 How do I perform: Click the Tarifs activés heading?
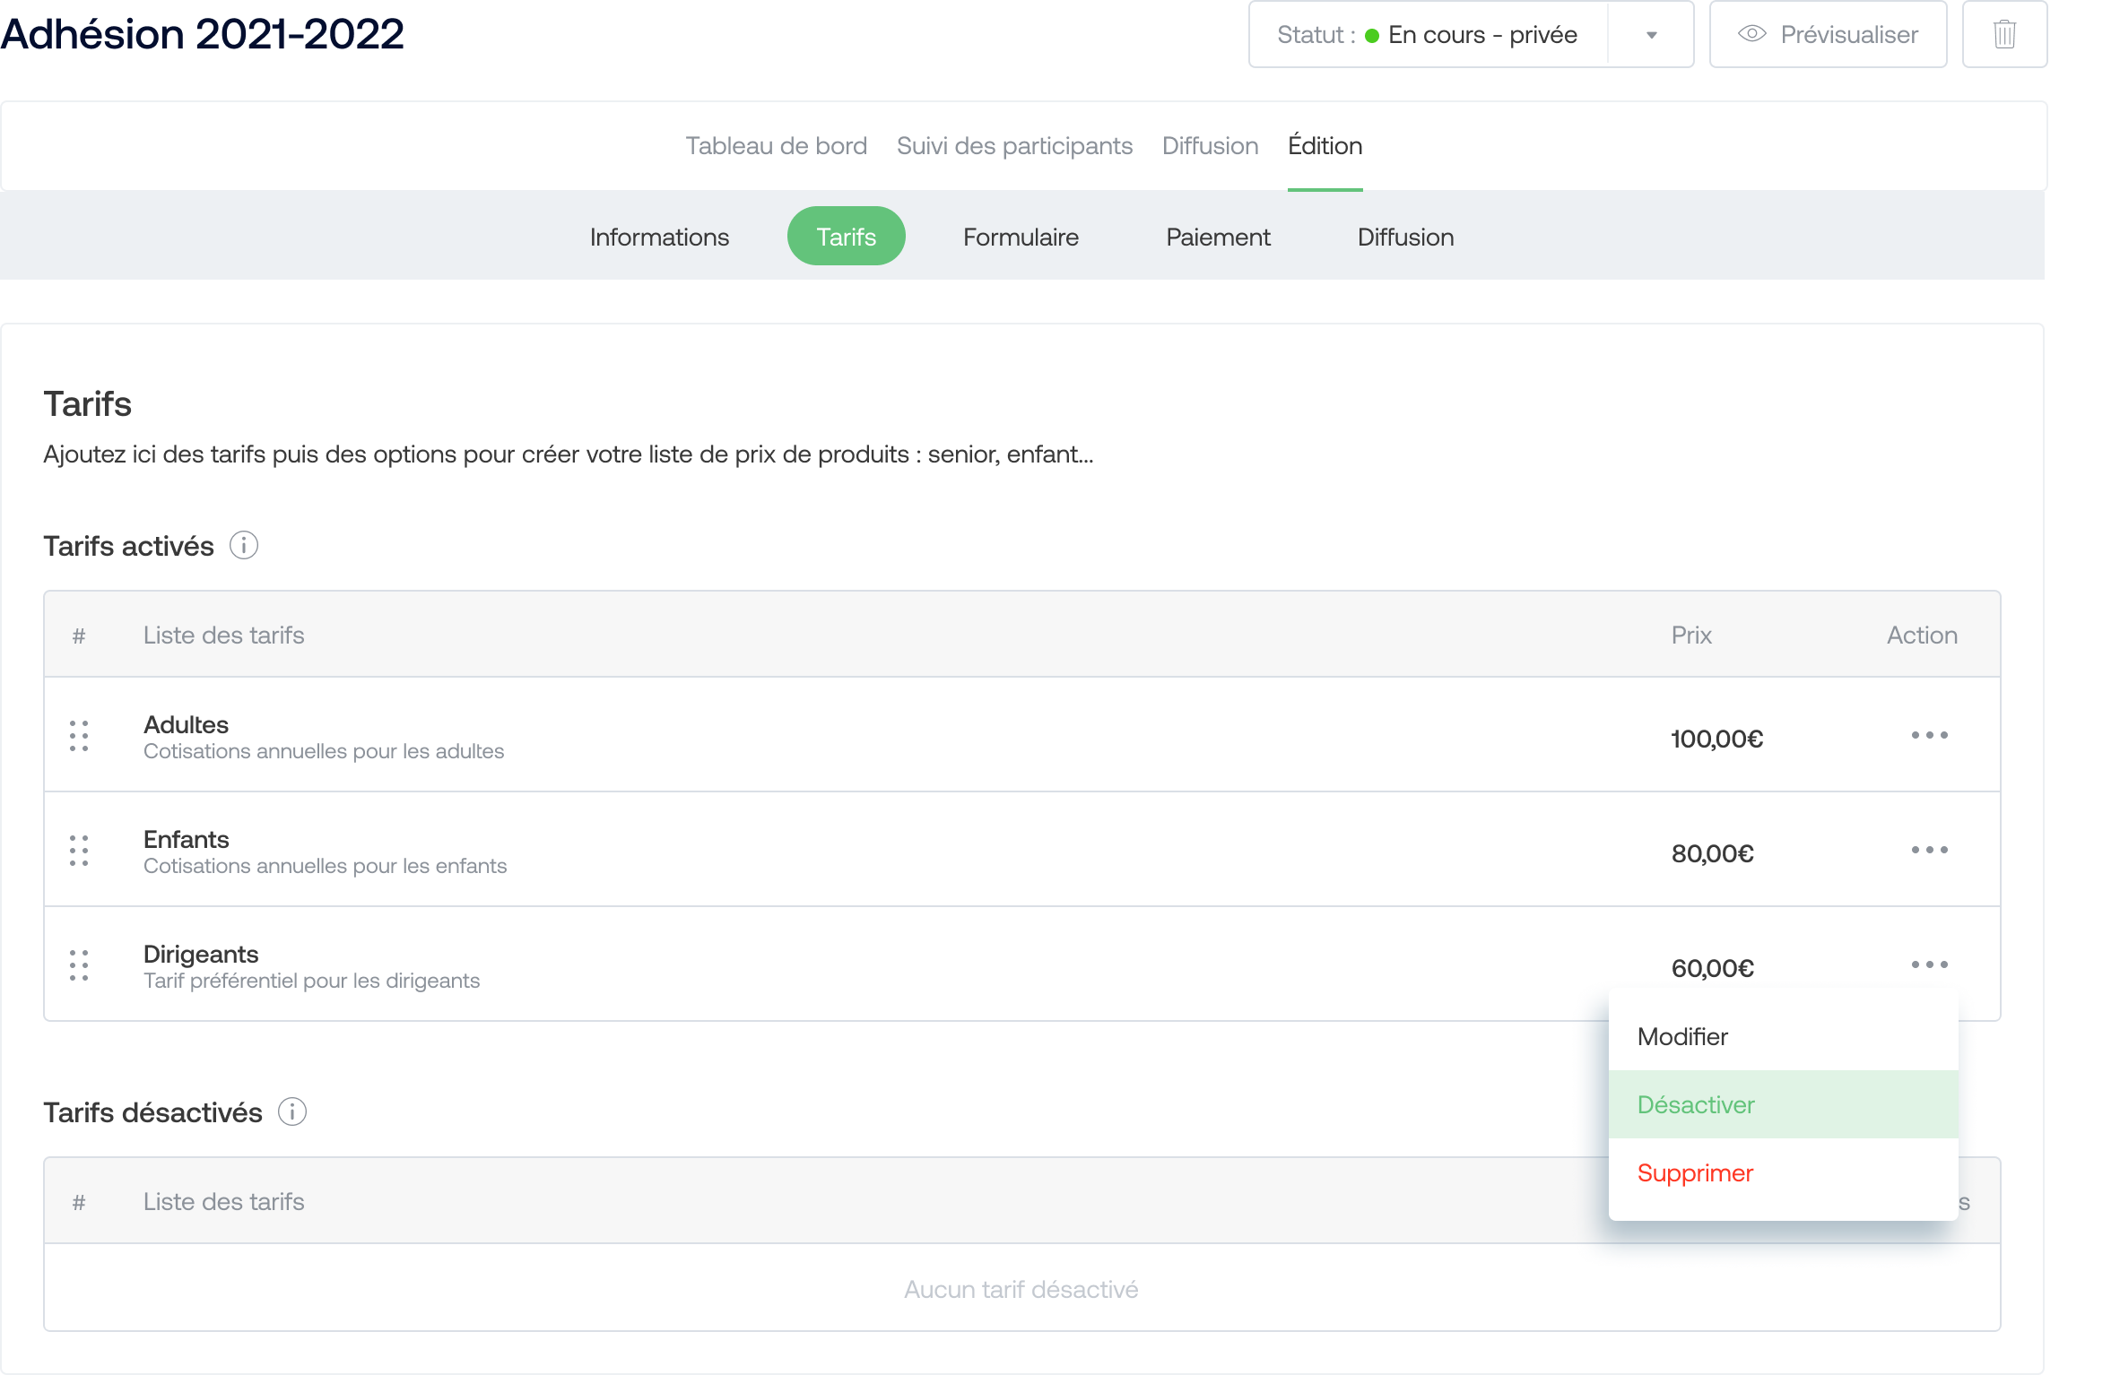coord(128,546)
